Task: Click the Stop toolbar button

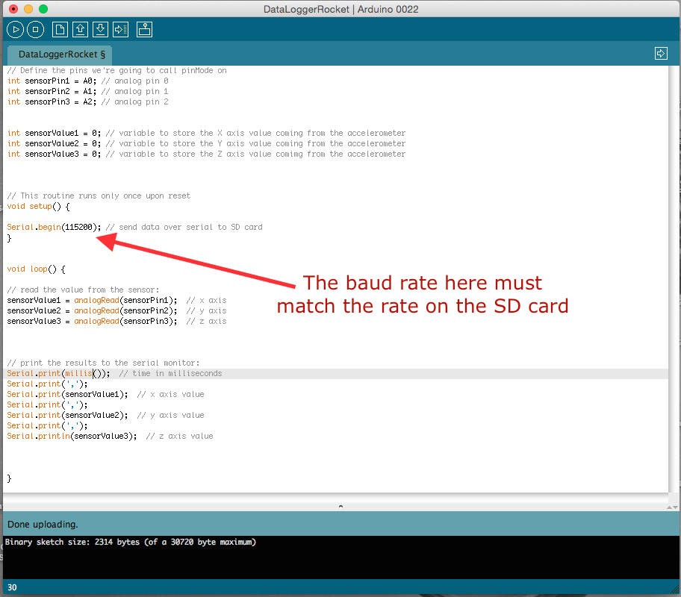Action: tap(36, 30)
